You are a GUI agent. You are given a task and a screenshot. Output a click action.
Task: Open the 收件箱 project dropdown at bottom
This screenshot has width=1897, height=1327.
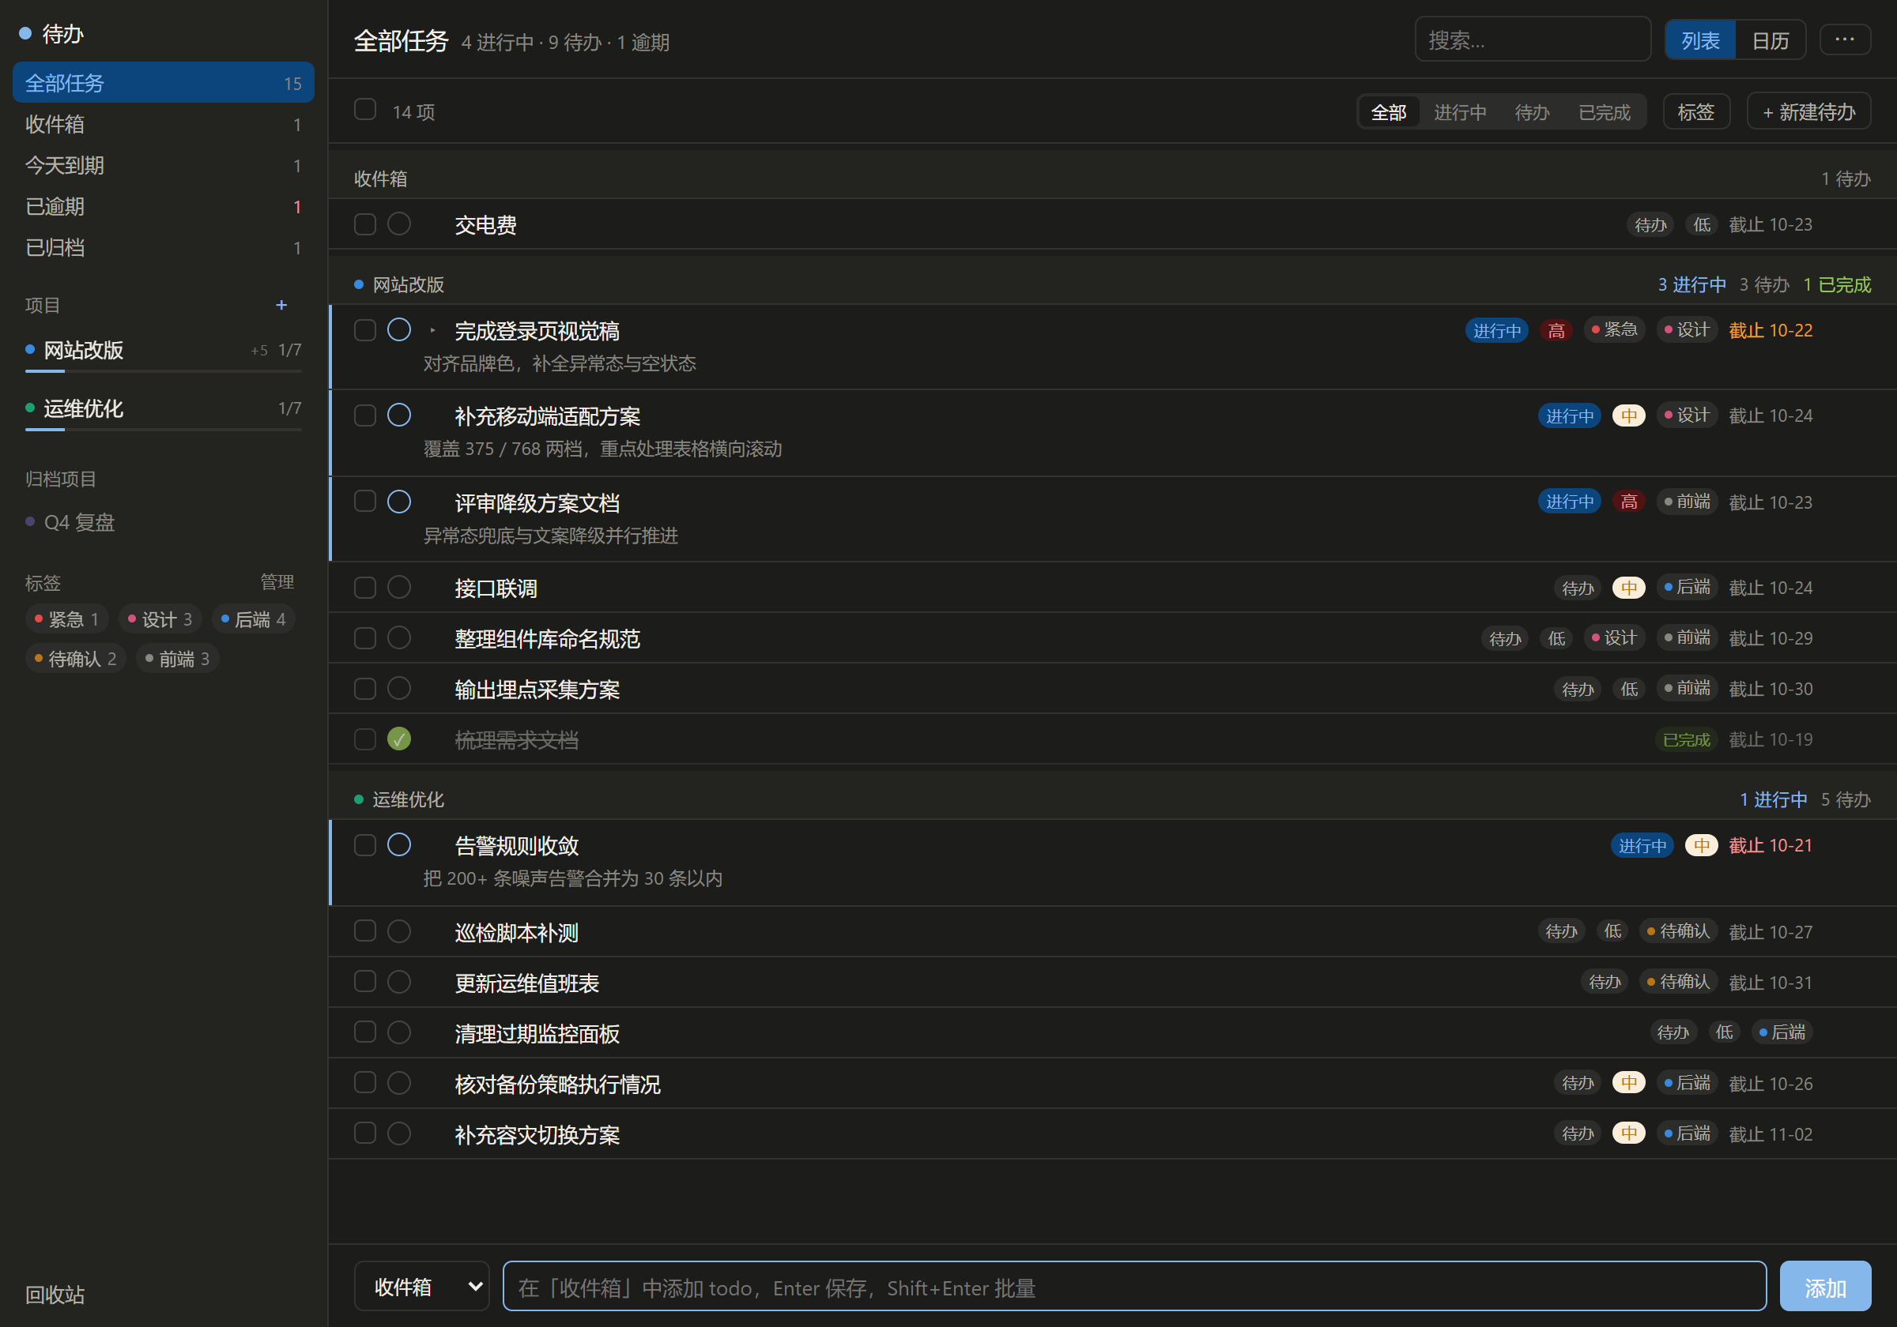click(421, 1287)
